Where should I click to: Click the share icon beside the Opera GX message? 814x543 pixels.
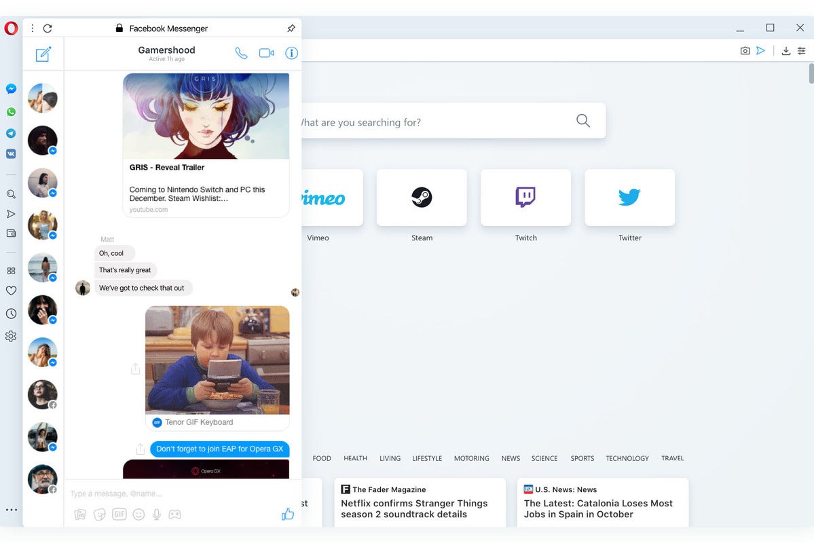pyautogui.click(x=140, y=449)
